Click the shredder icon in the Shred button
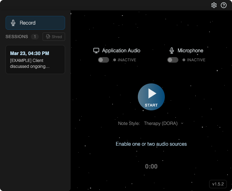232x191 pixels. [x=48, y=37]
